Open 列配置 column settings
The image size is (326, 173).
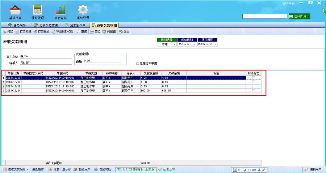coord(109,32)
